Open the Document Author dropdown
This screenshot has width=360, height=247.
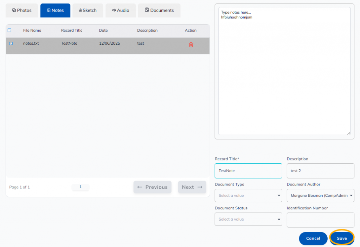tap(320, 195)
